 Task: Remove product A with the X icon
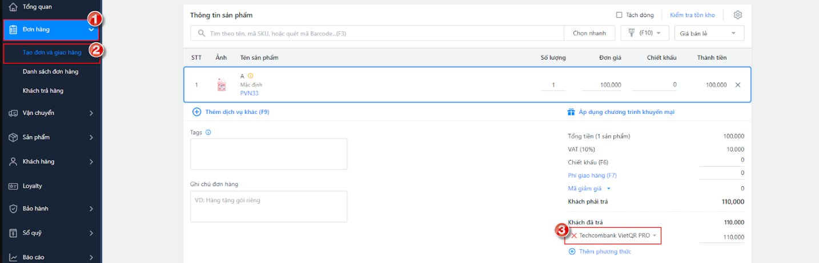[737, 85]
